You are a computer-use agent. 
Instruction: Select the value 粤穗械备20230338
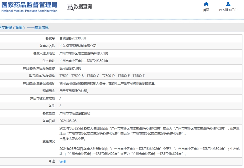pyautogui.click(x=73, y=38)
